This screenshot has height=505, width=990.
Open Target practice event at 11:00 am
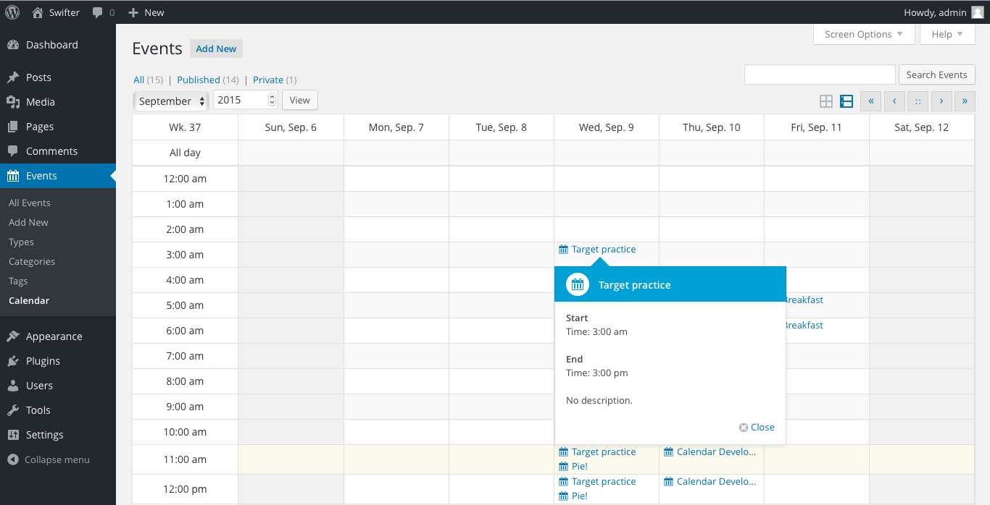click(597, 451)
